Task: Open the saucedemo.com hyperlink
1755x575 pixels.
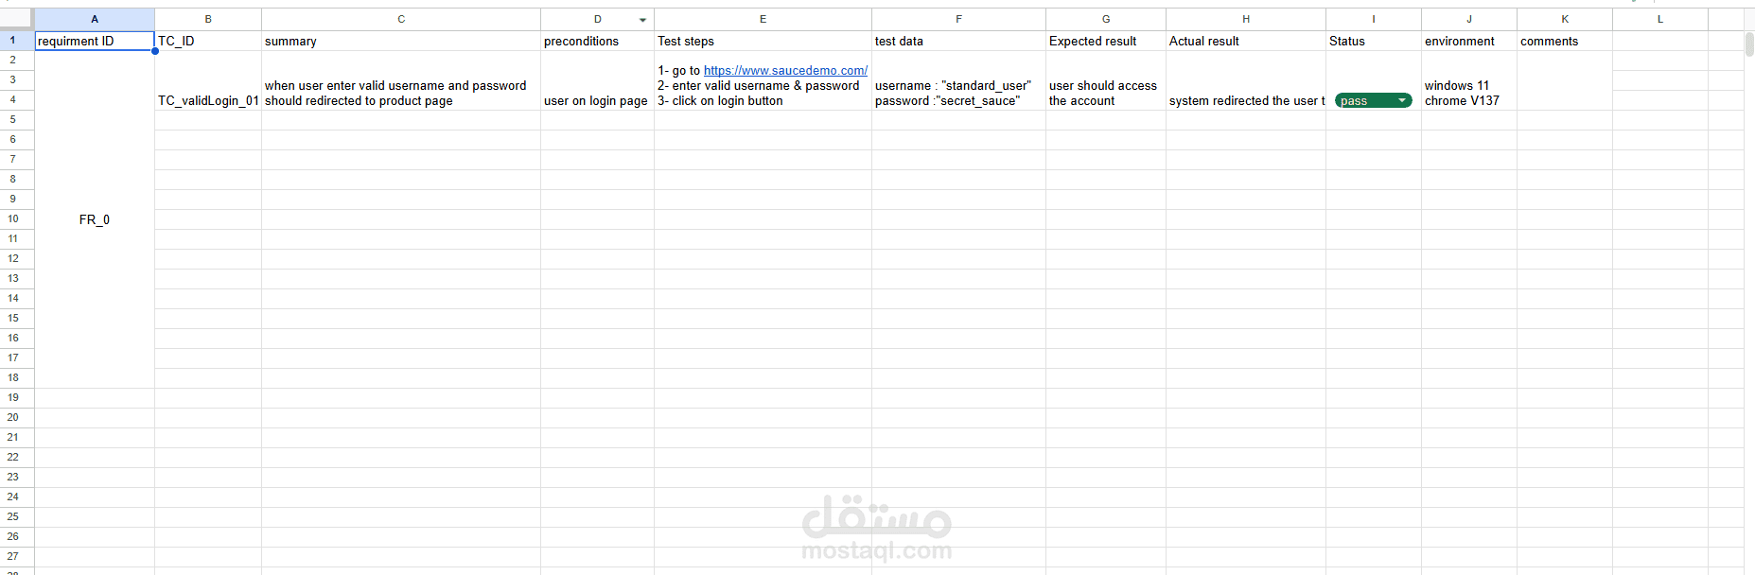Action: pos(785,70)
